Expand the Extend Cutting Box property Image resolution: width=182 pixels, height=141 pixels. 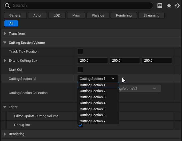[5, 61]
